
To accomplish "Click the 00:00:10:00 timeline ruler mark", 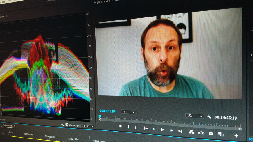I will point(49,137).
